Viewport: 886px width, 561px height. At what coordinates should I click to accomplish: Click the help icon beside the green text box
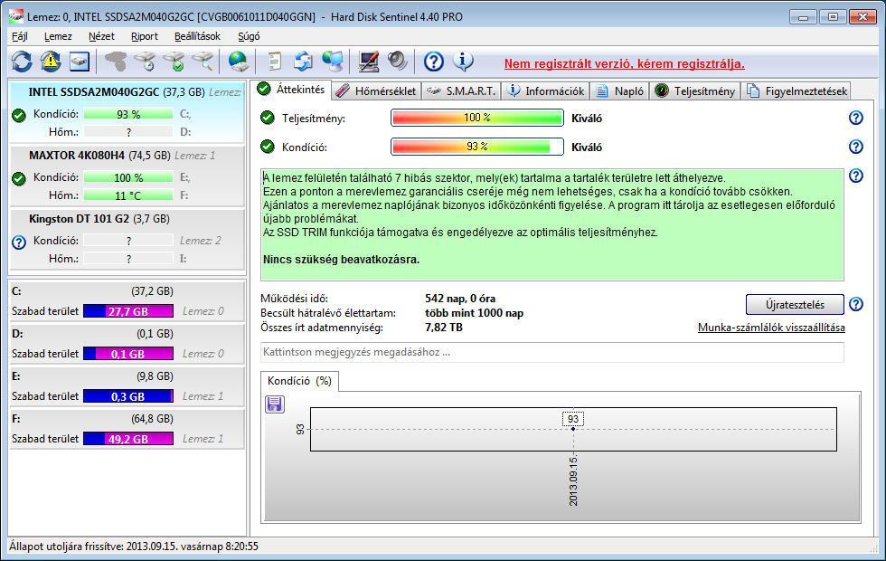[856, 176]
